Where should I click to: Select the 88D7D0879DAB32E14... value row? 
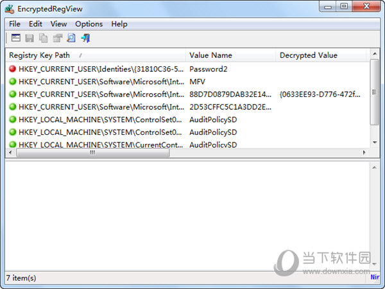[x=187, y=94]
